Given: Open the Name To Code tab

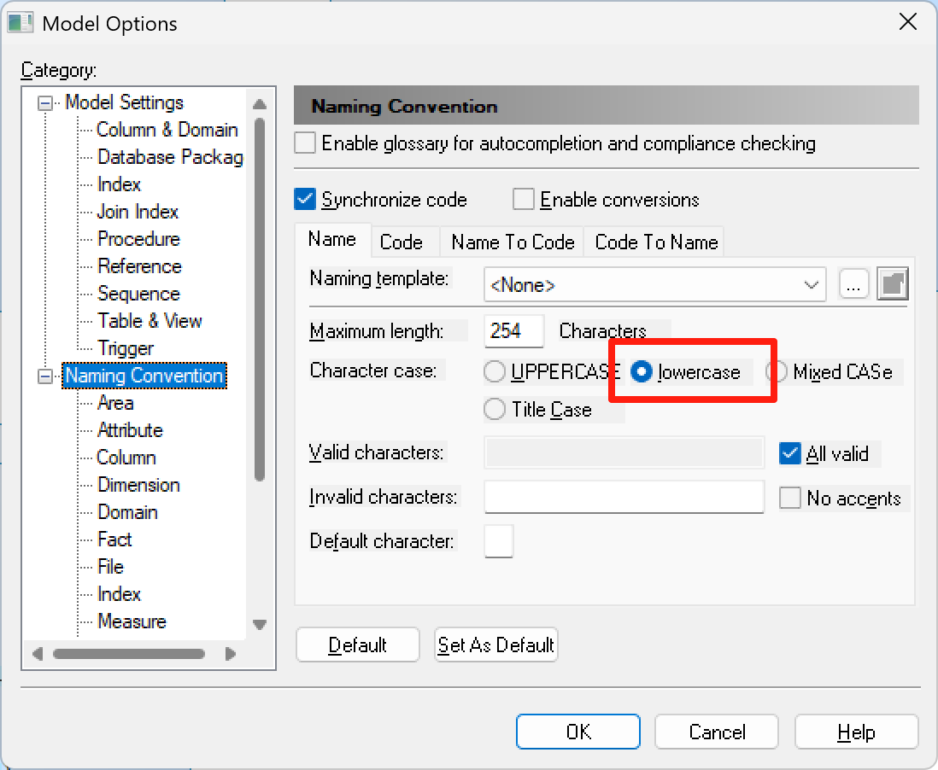Looking at the screenshot, I should click(513, 242).
